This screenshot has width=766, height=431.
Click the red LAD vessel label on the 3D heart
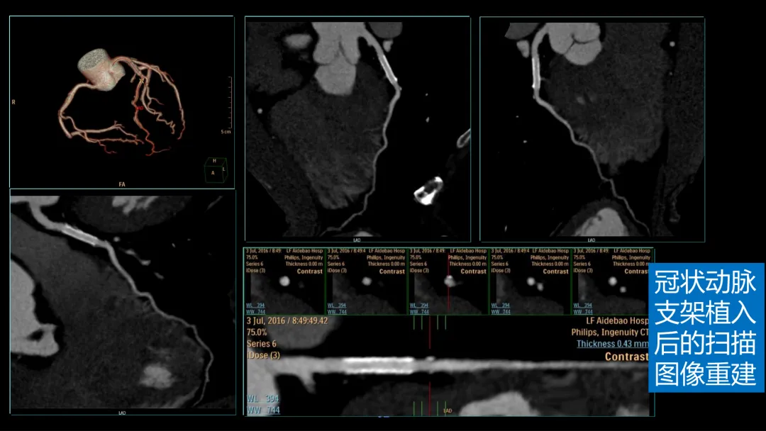(x=139, y=108)
